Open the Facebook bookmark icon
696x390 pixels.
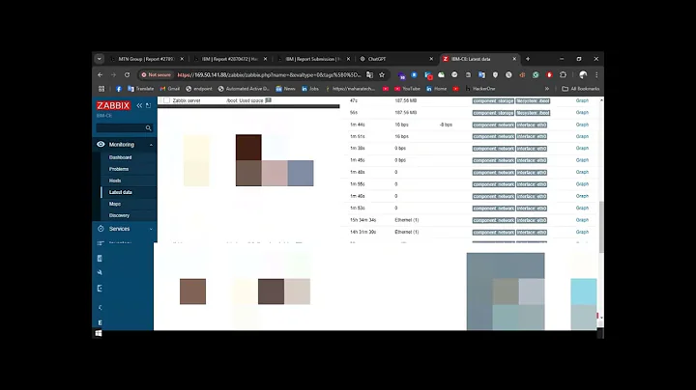pos(119,89)
